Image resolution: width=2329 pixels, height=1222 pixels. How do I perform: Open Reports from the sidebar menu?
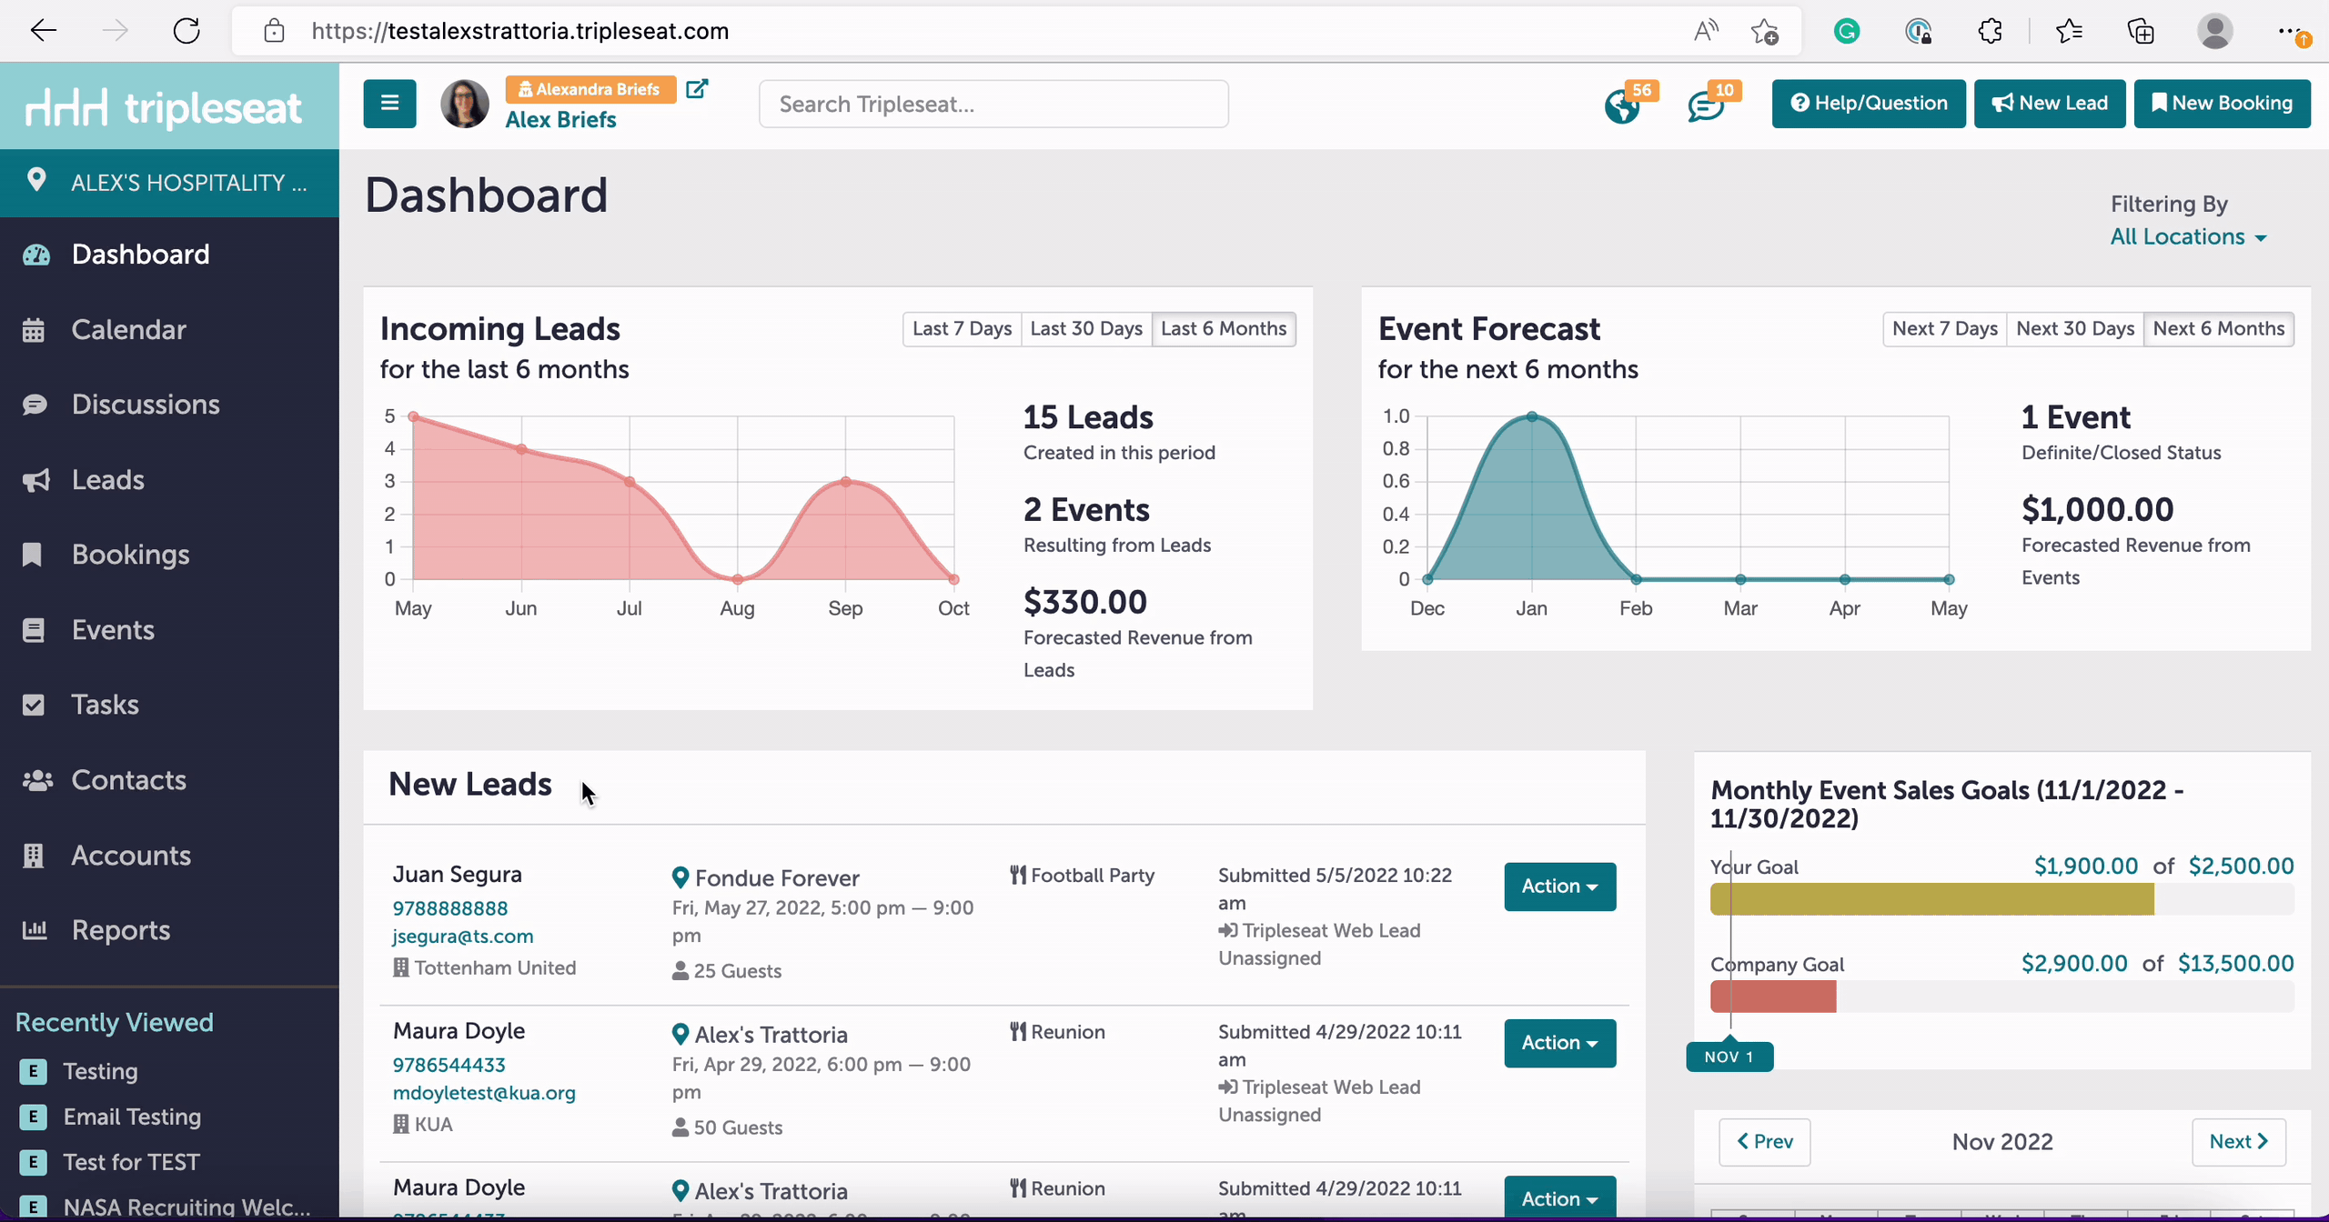click(x=120, y=930)
